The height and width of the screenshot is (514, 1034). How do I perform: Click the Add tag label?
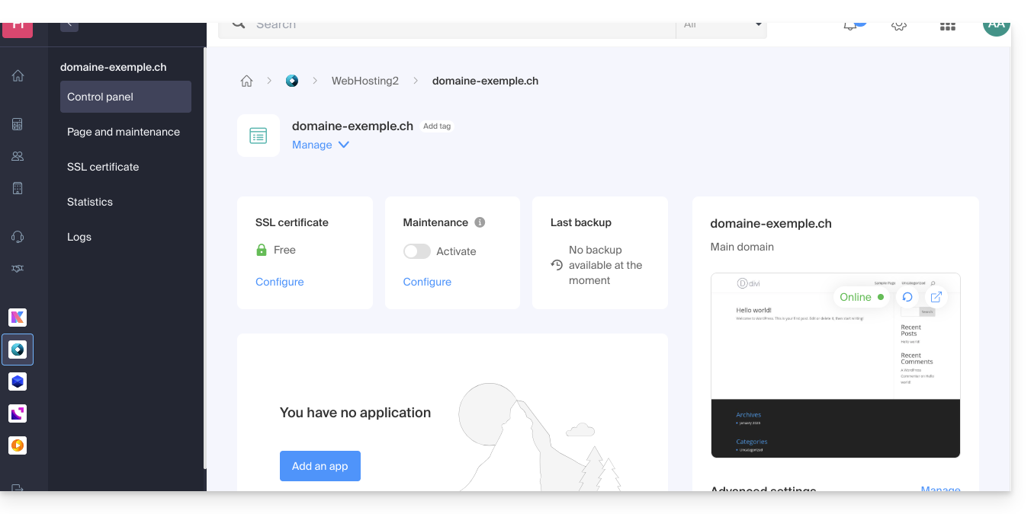[437, 126]
